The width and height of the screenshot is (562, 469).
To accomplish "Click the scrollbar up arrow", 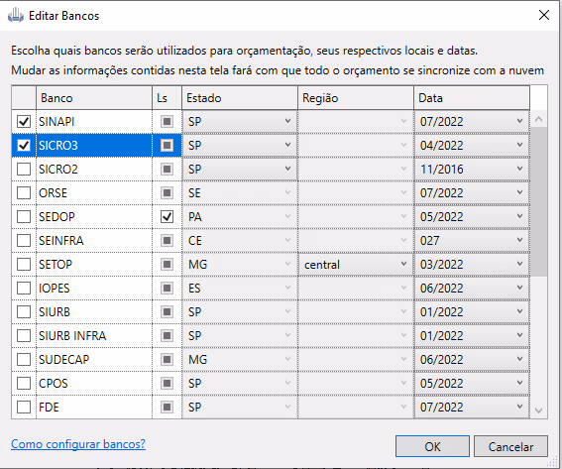I will (538, 119).
